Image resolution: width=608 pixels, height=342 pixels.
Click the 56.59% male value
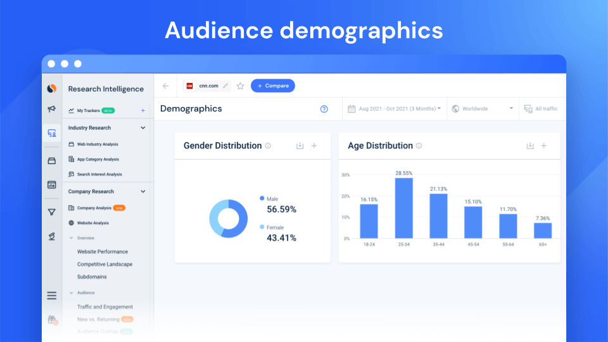click(281, 210)
